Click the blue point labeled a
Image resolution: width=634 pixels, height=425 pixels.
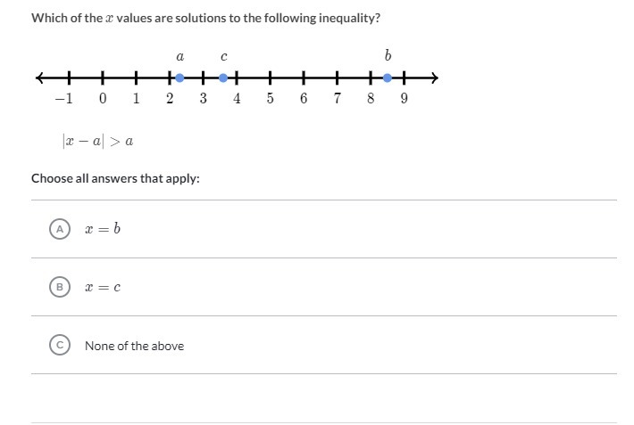pos(179,78)
